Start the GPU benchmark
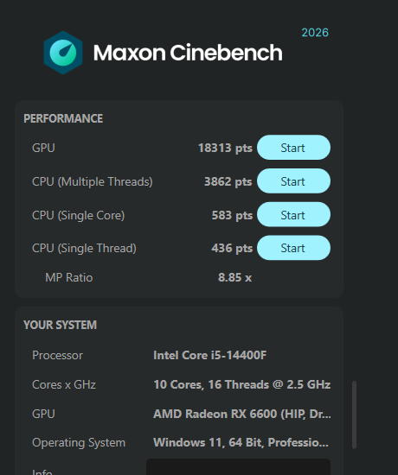 point(293,148)
